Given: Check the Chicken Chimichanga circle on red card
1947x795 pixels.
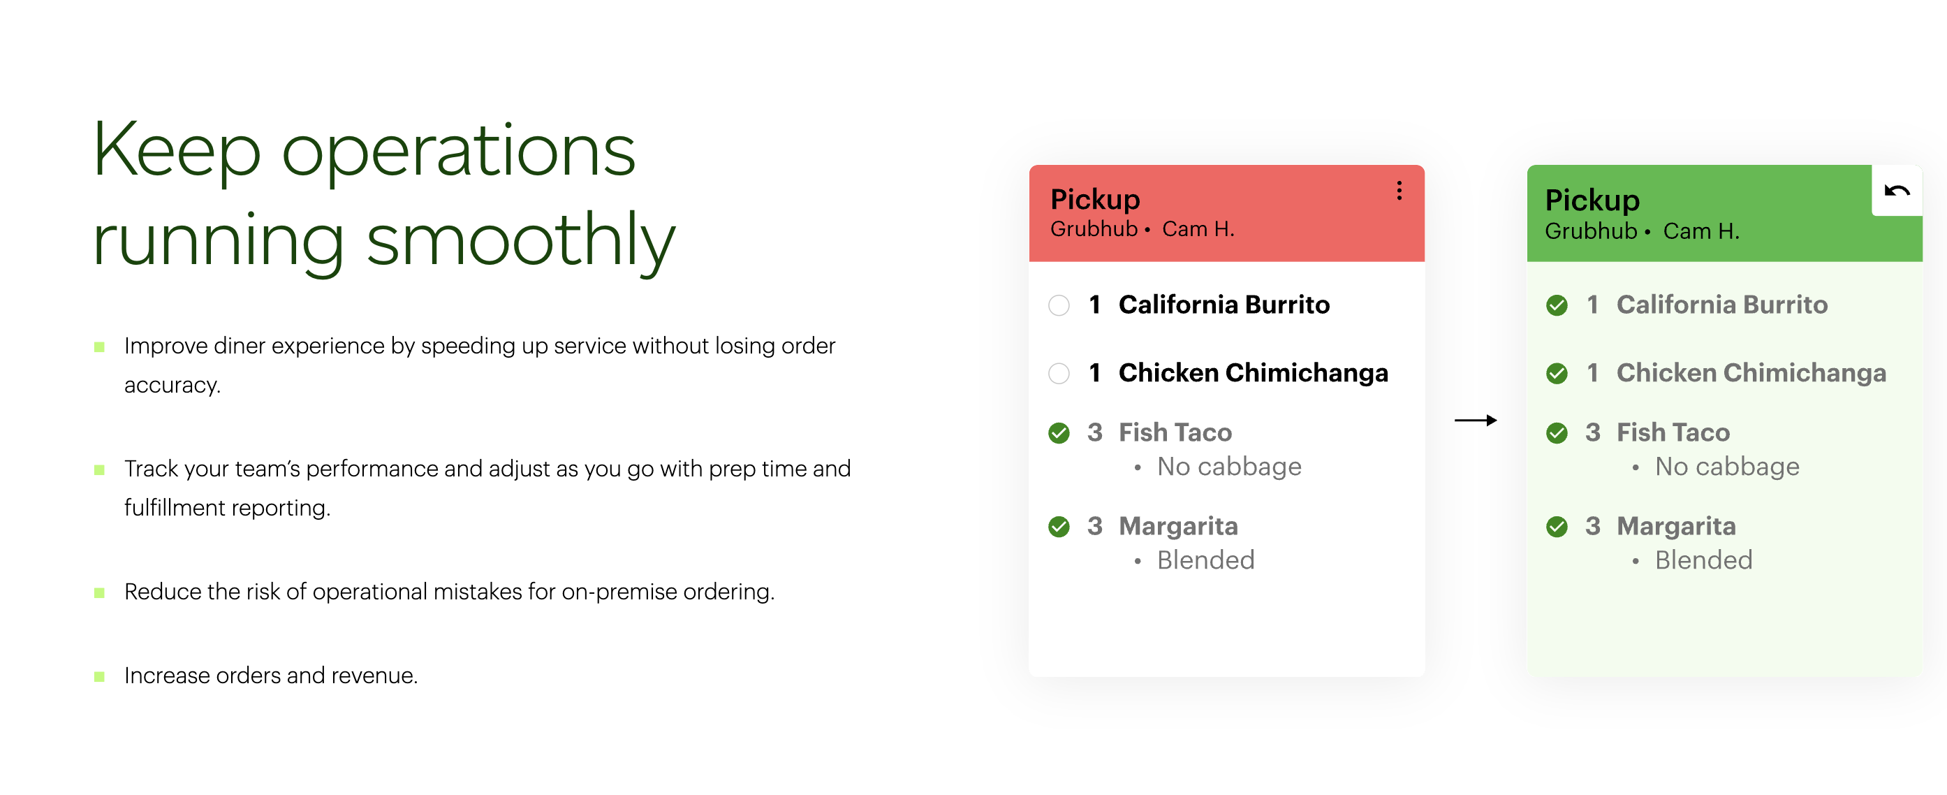Looking at the screenshot, I should click(x=1059, y=373).
